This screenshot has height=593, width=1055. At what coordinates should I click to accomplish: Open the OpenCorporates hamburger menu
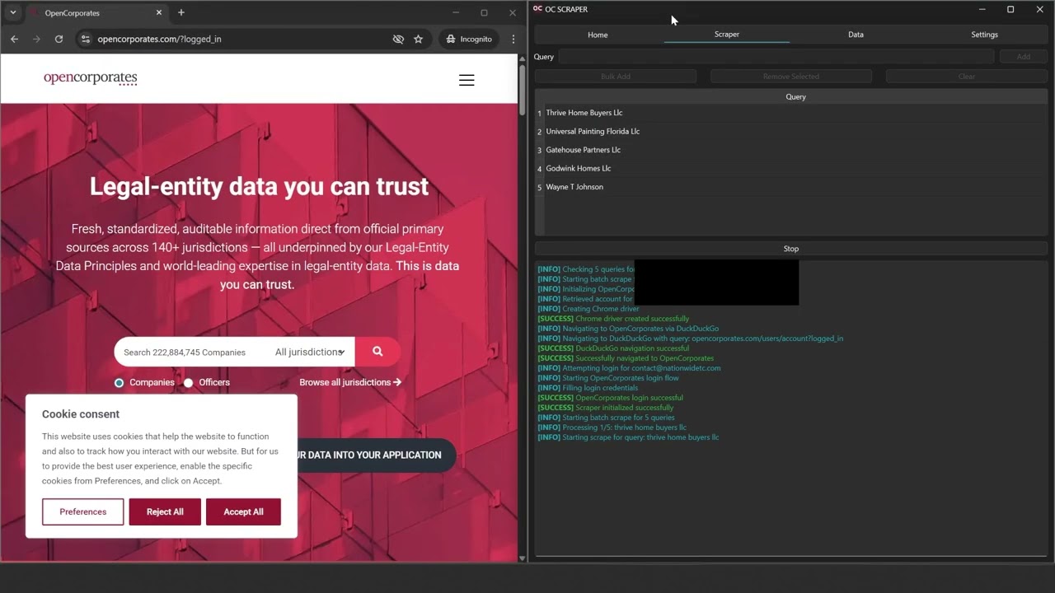coord(467,80)
